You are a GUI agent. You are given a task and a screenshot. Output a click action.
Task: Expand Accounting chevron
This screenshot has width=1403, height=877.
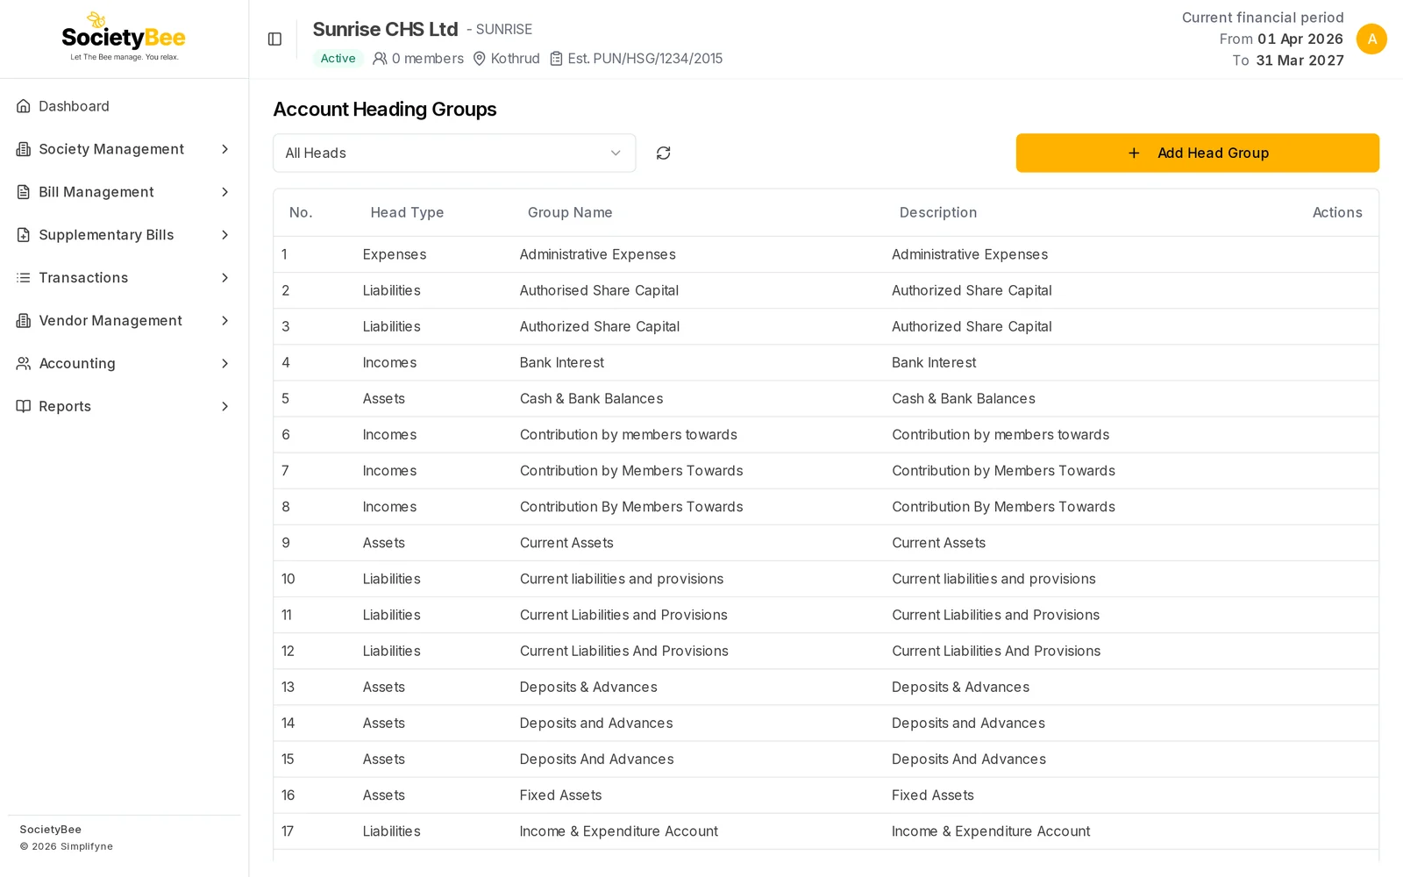click(225, 363)
